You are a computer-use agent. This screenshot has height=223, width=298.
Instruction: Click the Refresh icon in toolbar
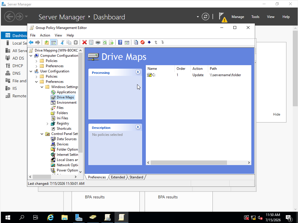pos(105,42)
